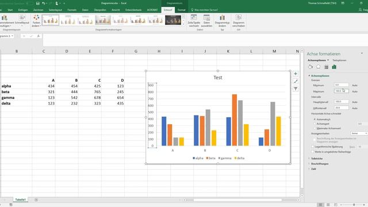The image size is (368, 207).
Task: Collapse the Achsenoptionen section
Action: click(309, 76)
